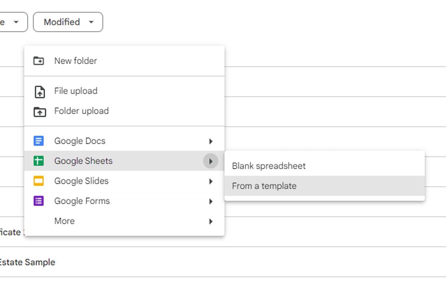Expand the Google Docs submenu arrow

[211, 141]
